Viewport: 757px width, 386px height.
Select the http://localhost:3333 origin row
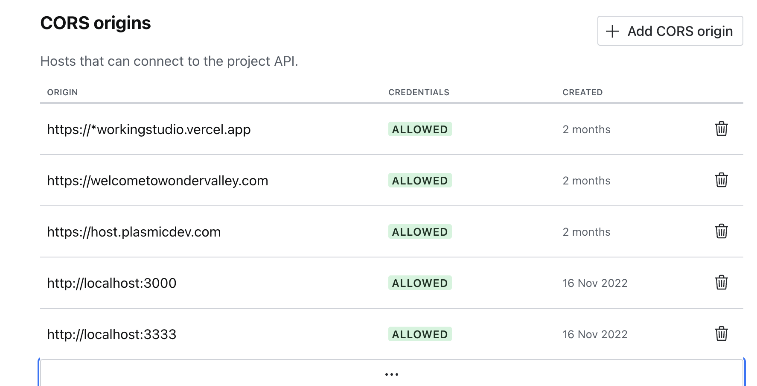point(111,334)
